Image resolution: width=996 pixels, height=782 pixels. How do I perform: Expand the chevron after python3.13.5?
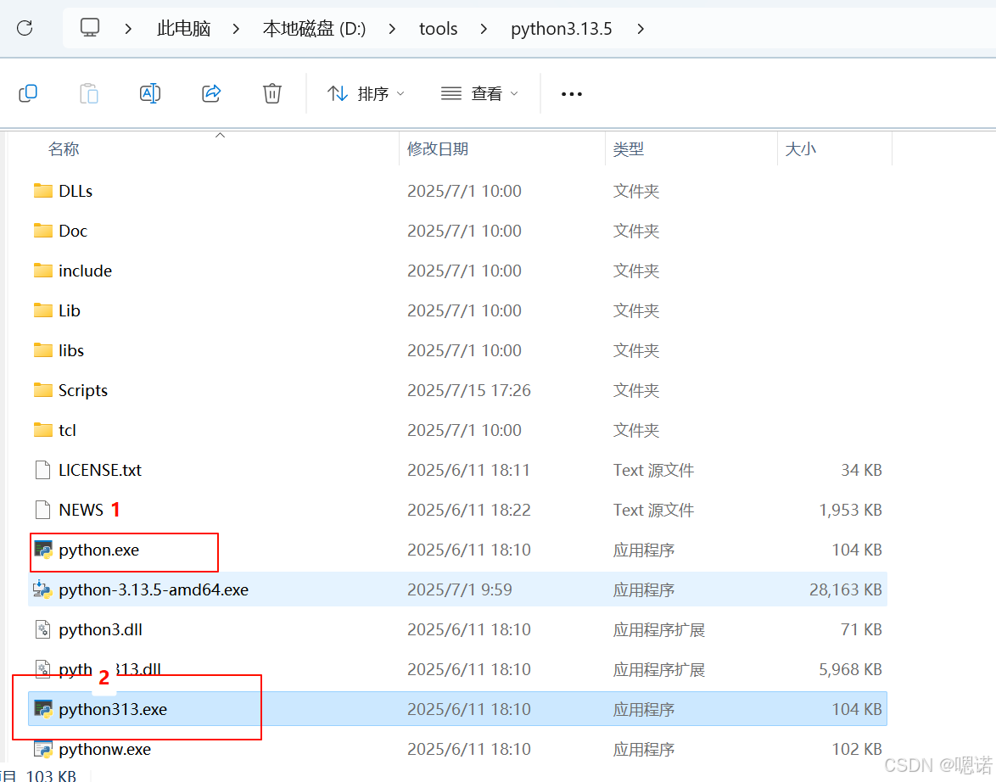coord(641,29)
